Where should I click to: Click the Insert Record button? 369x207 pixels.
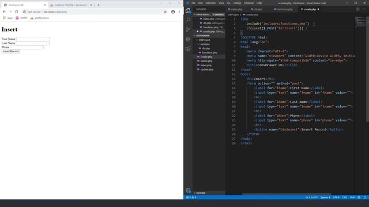pyautogui.click(x=10, y=51)
